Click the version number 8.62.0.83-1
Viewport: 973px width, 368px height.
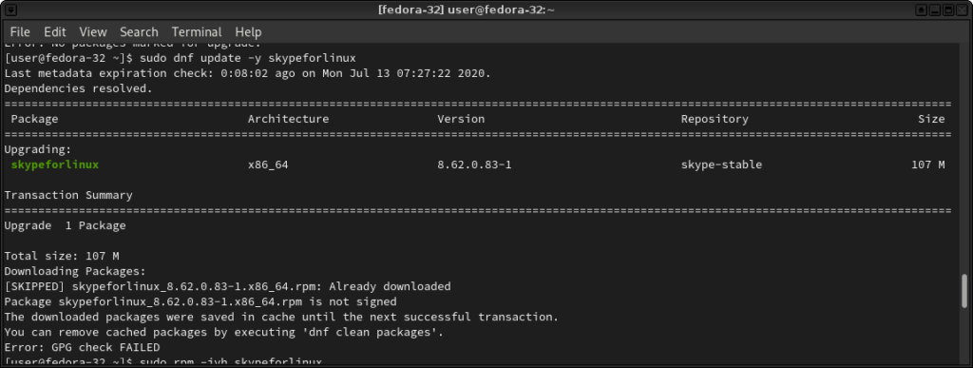(x=474, y=165)
